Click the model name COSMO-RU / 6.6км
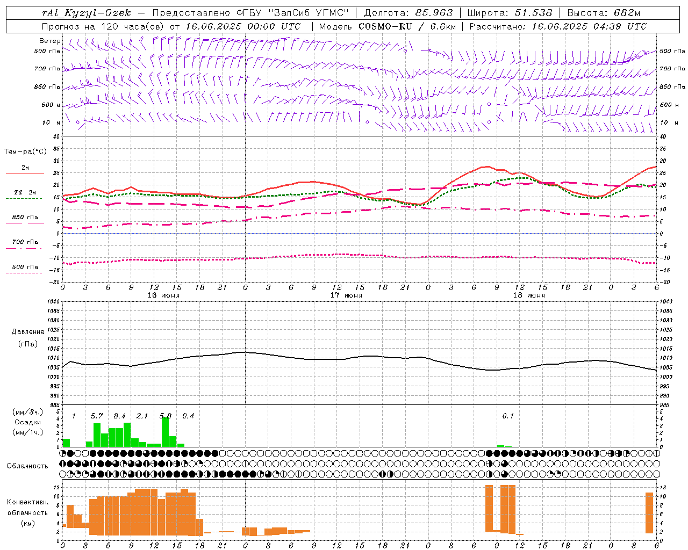 pyautogui.click(x=407, y=26)
